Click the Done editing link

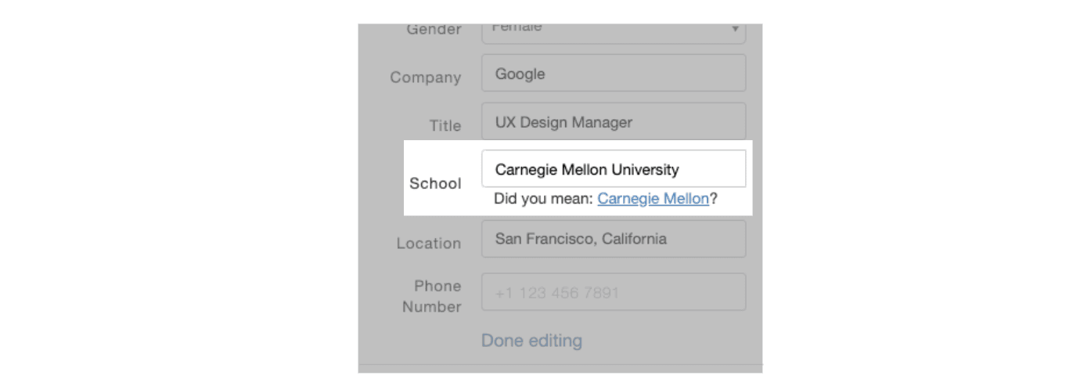531,341
